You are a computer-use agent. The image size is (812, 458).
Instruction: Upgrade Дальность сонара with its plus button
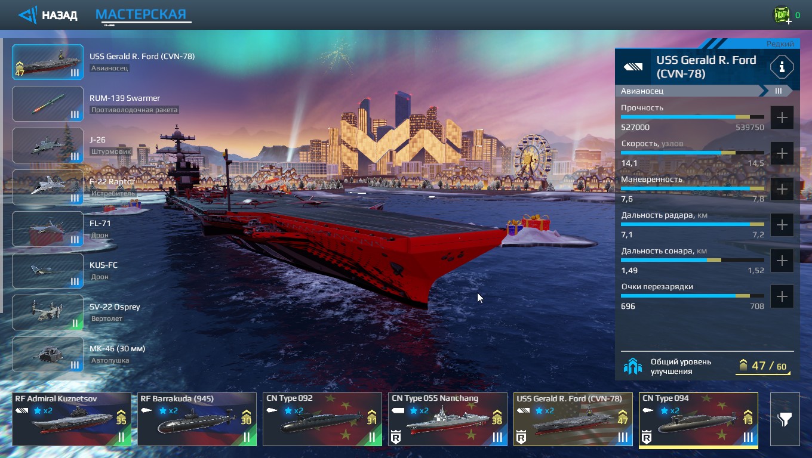782,261
